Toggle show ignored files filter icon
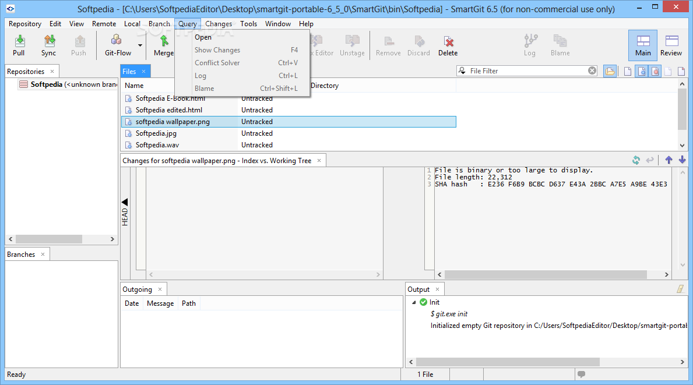The width and height of the screenshot is (693, 385). pos(655,71)
